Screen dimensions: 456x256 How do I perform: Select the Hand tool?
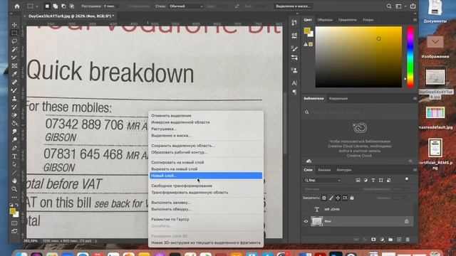[x=14, y=181]
